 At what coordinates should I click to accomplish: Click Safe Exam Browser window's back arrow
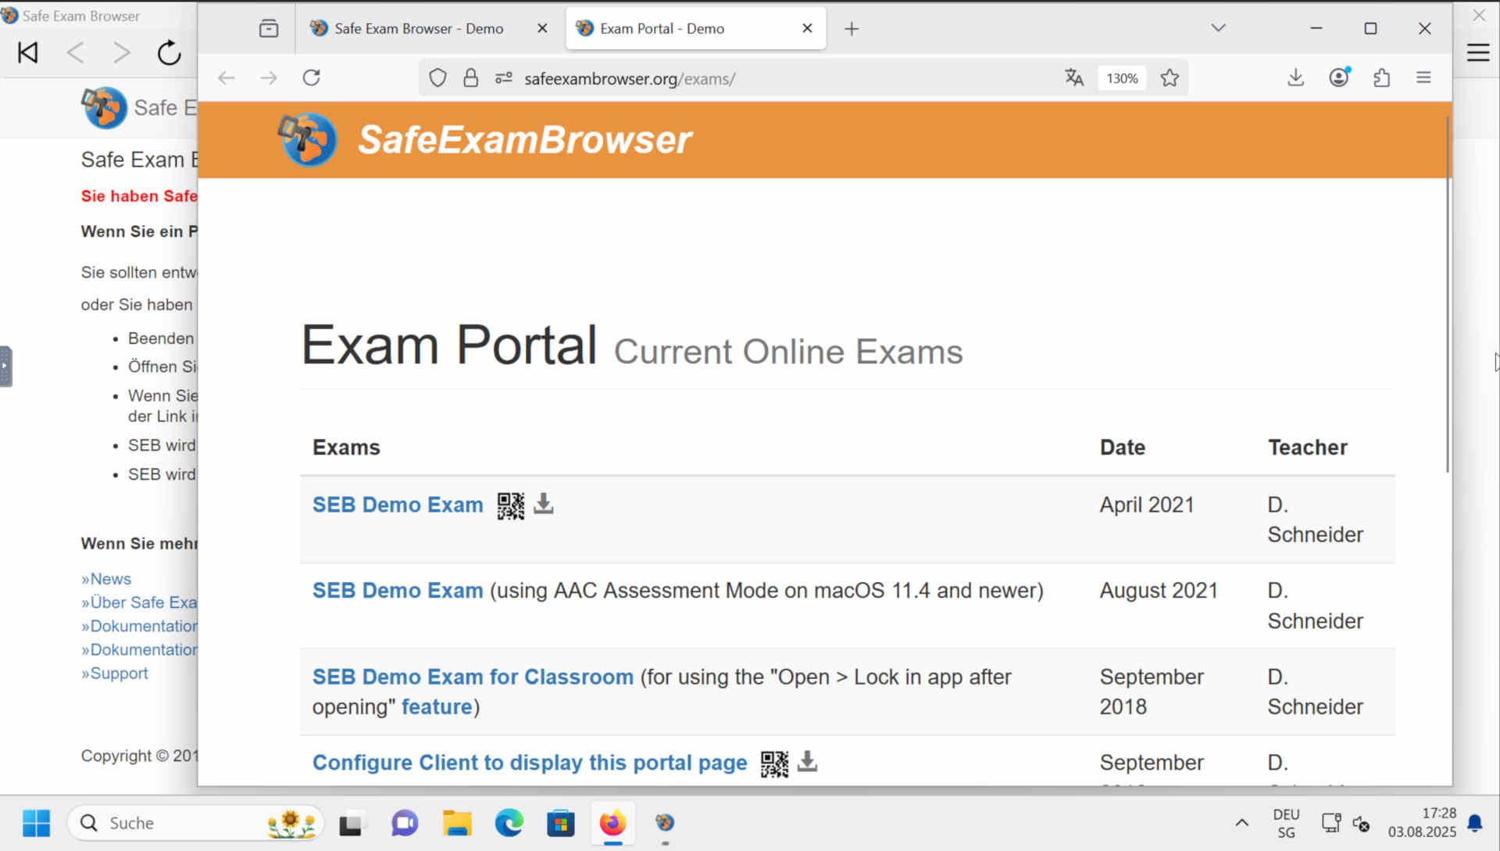tap(75, 53)
